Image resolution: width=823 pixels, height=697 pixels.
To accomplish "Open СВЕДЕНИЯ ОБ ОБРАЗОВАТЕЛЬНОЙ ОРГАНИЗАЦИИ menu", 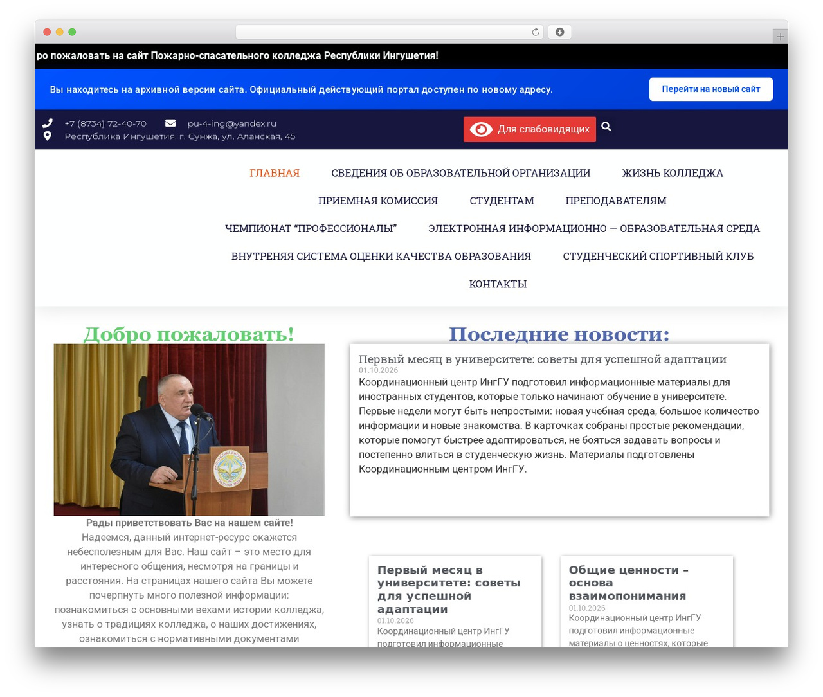I will coord(461,173).
